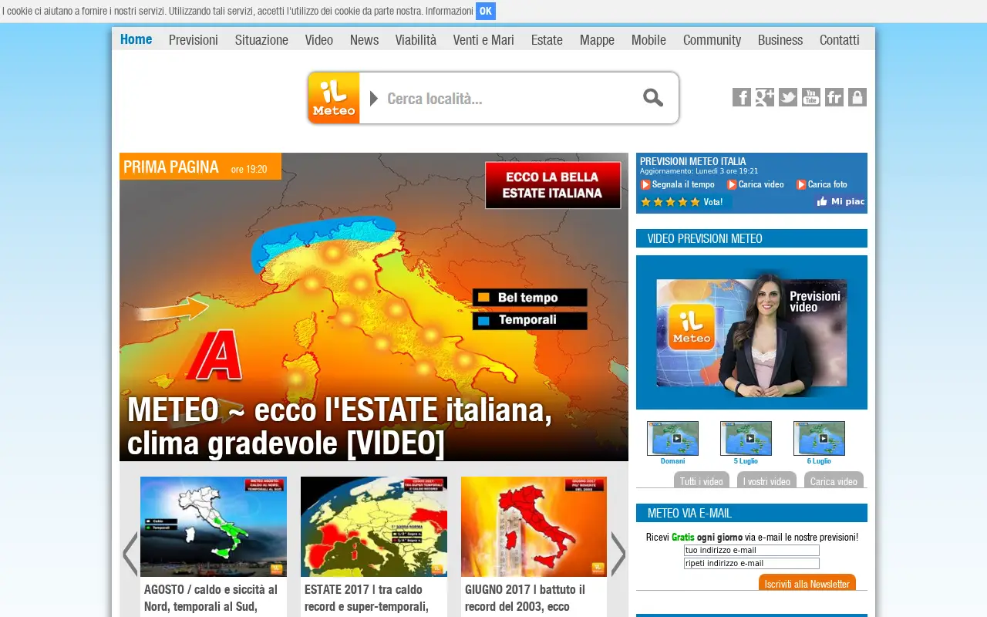The image size is (987, 617).
Task: Open the Twitter social icon
Action: click(788, 97)
